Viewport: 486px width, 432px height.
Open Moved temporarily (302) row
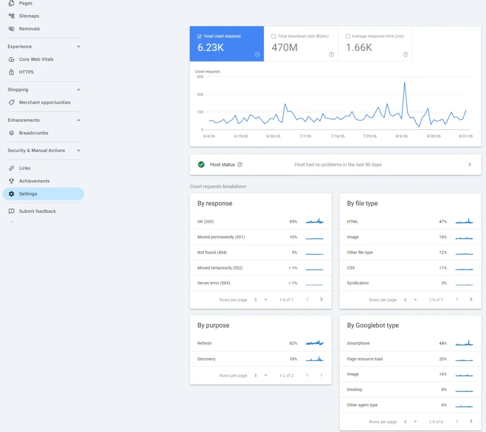261,268
